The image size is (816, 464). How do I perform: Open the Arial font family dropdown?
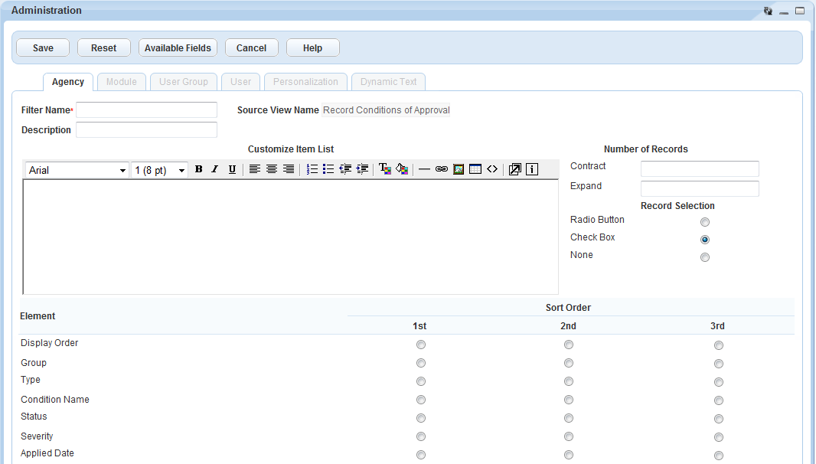pos(77,170)
